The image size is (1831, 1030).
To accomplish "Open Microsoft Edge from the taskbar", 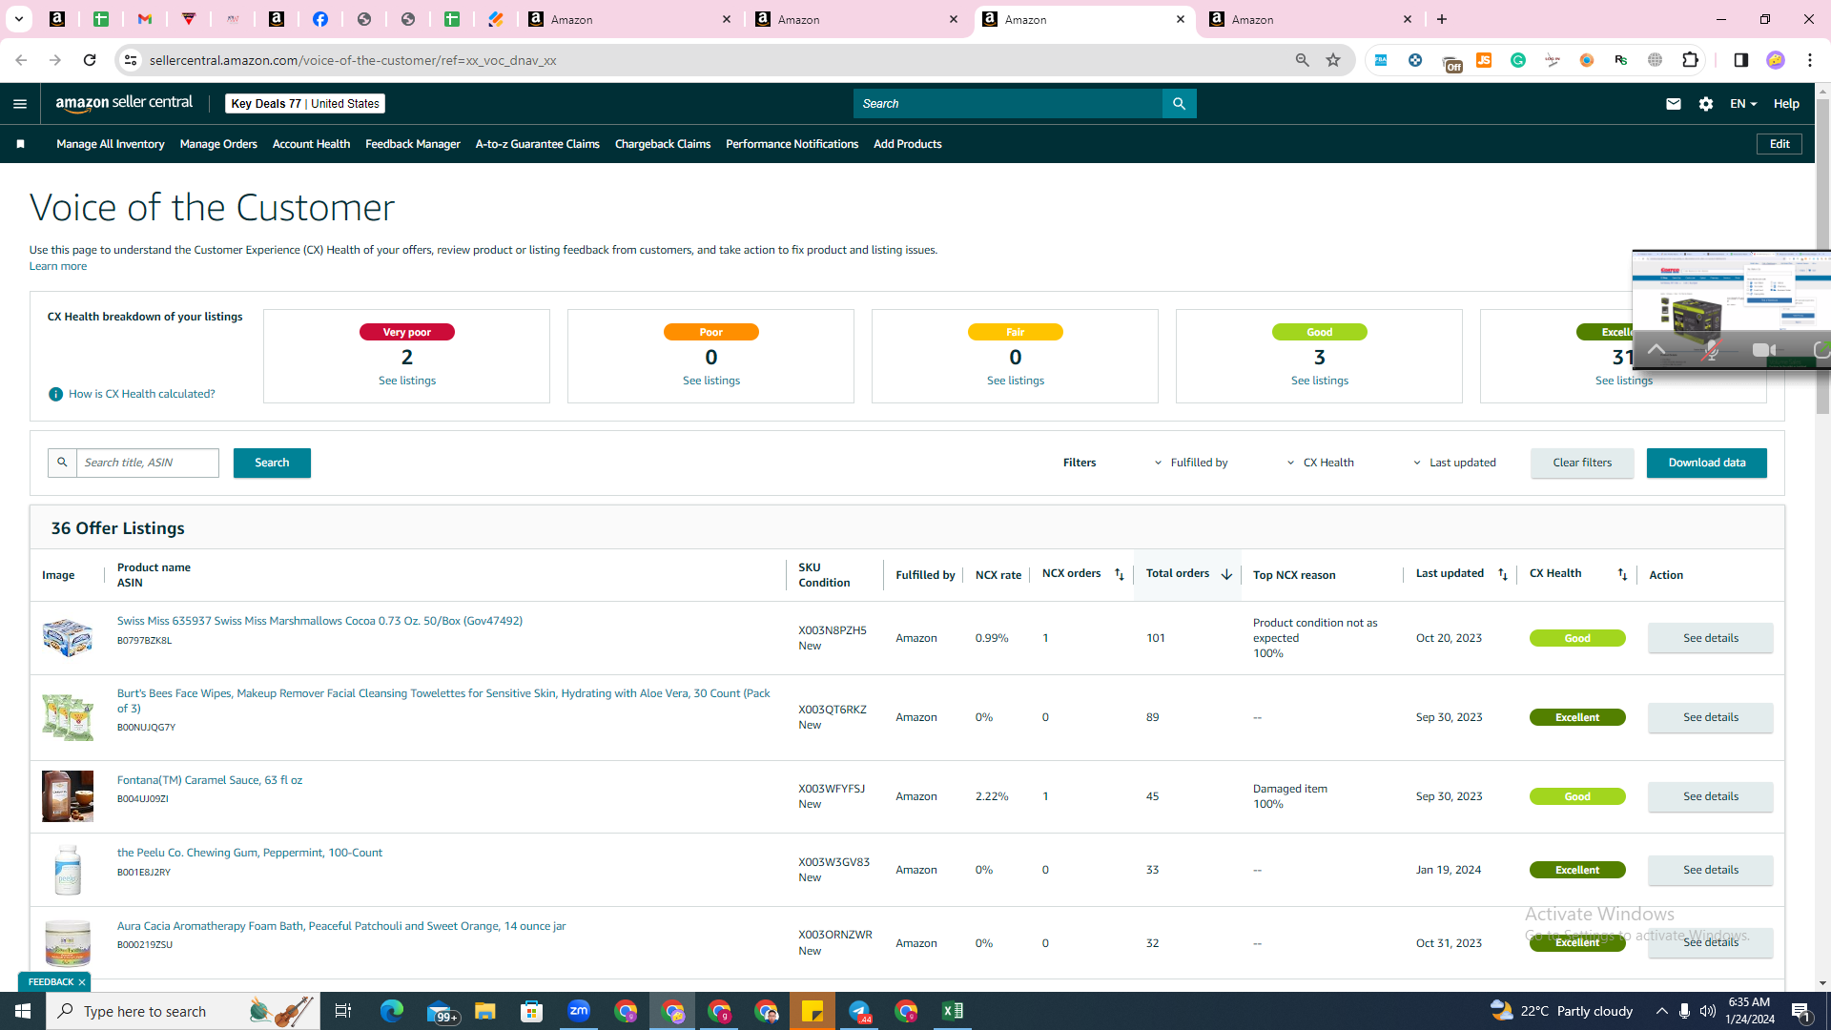I will coord(392,1011).
